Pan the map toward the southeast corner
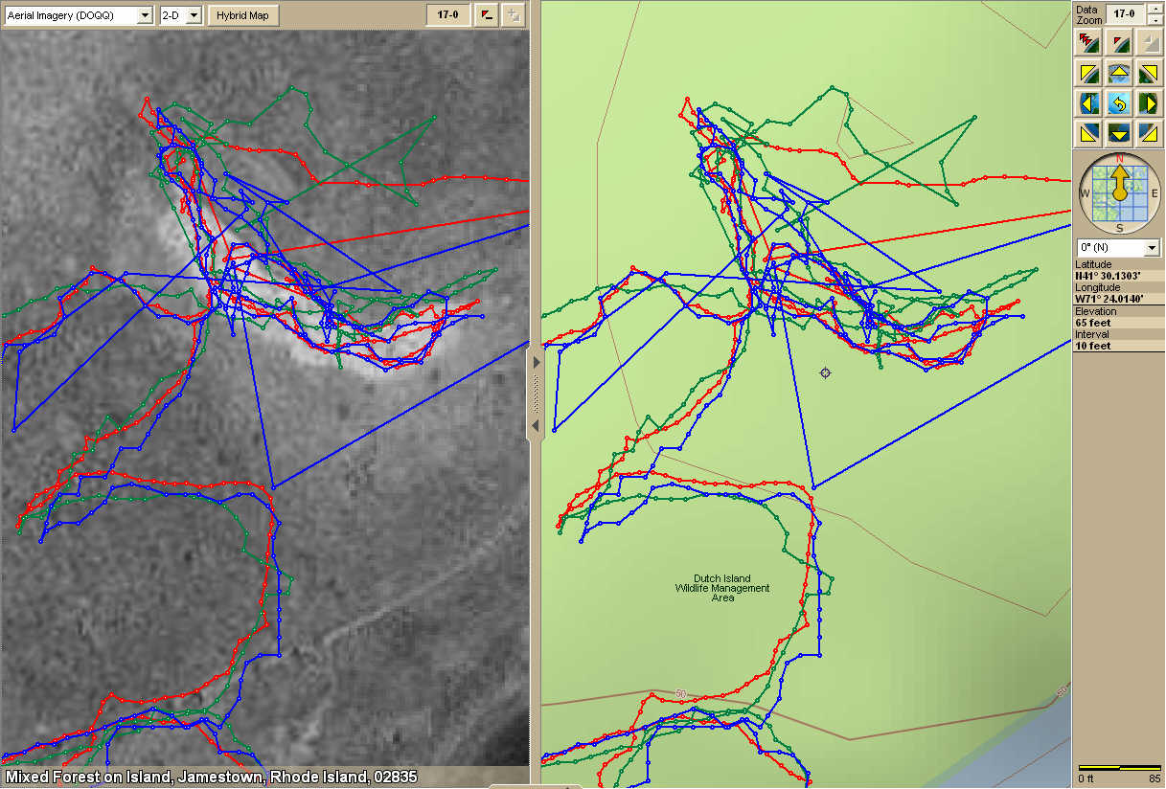Viewport: 1166px width, 789px height. (x=1148, y=132)
